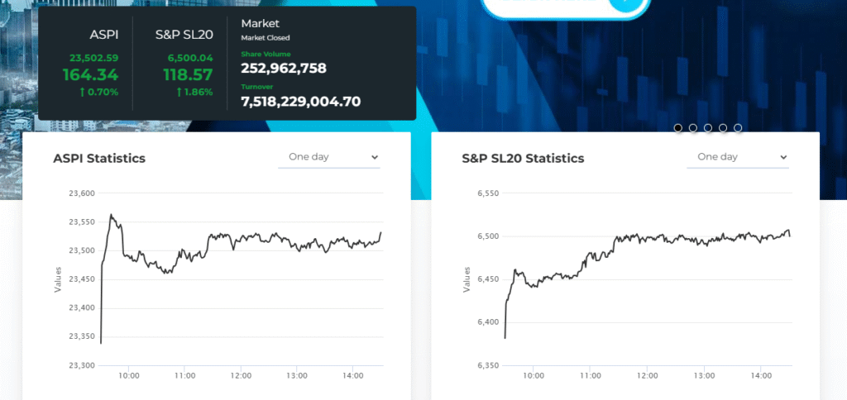Click the ASPI Statistics chart heading
The width and height of the screenshot is (847, 400).
99,158
